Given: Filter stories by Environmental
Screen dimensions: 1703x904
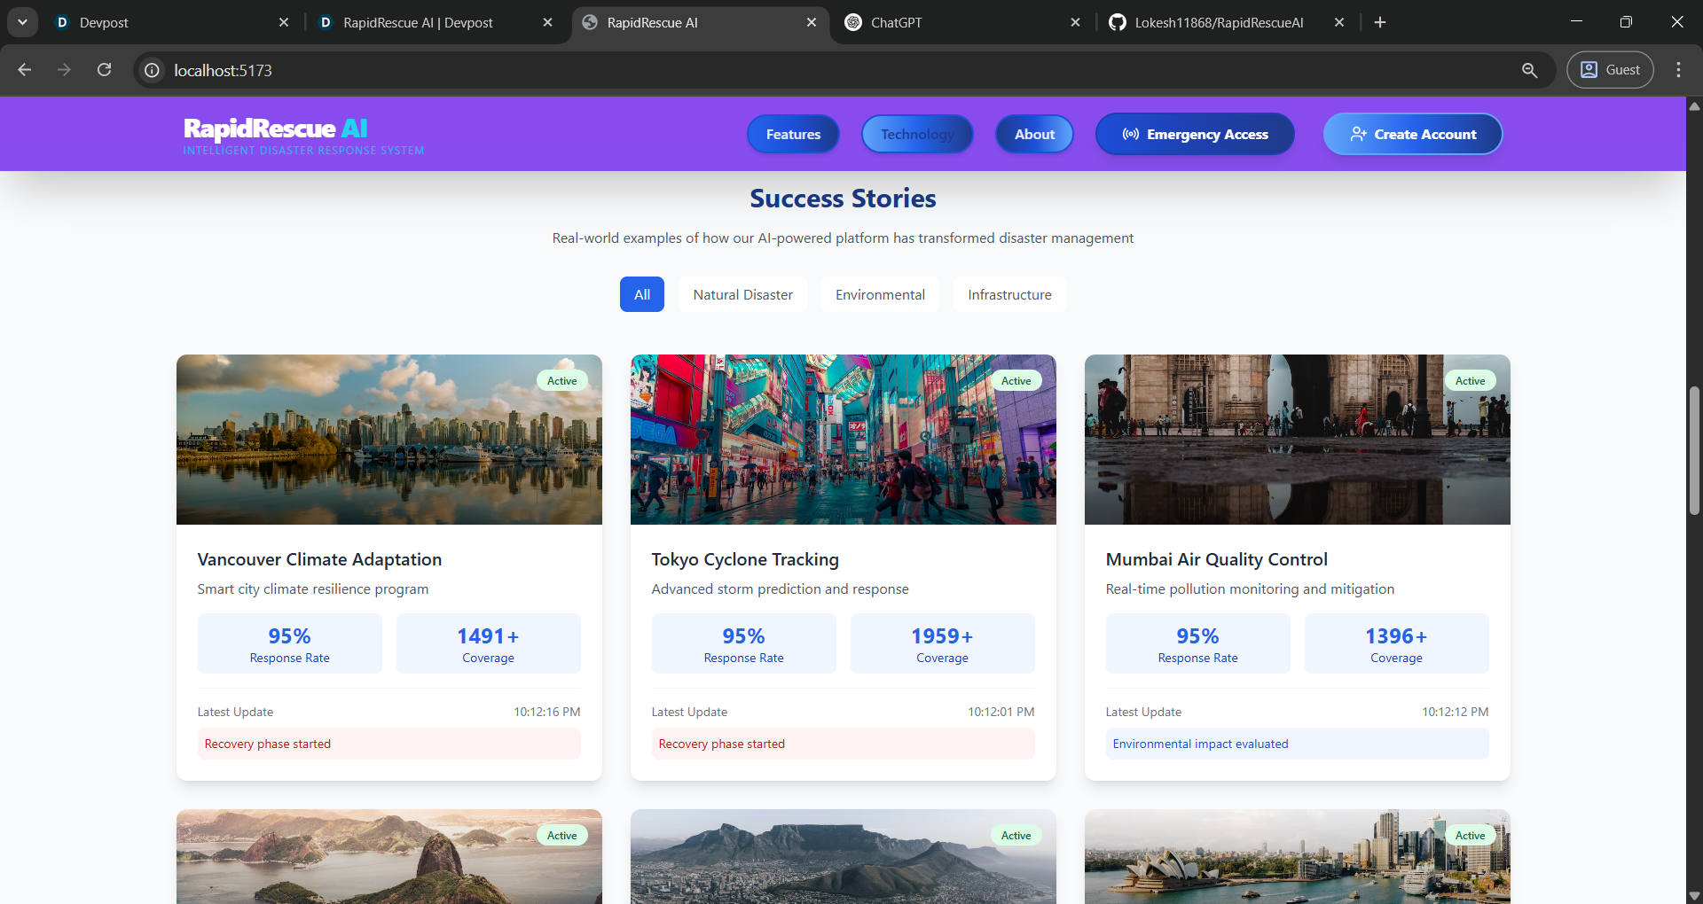Looking at the screenshot, I should (880, 294).
